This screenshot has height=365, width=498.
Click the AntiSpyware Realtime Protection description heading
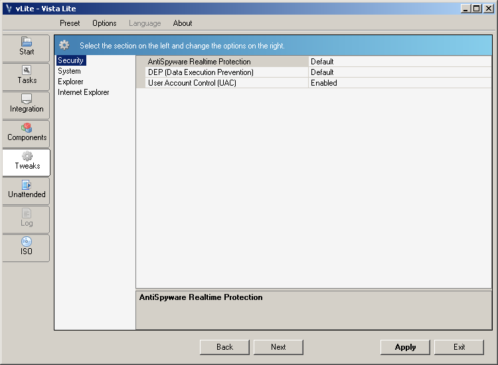click(201, 297)
